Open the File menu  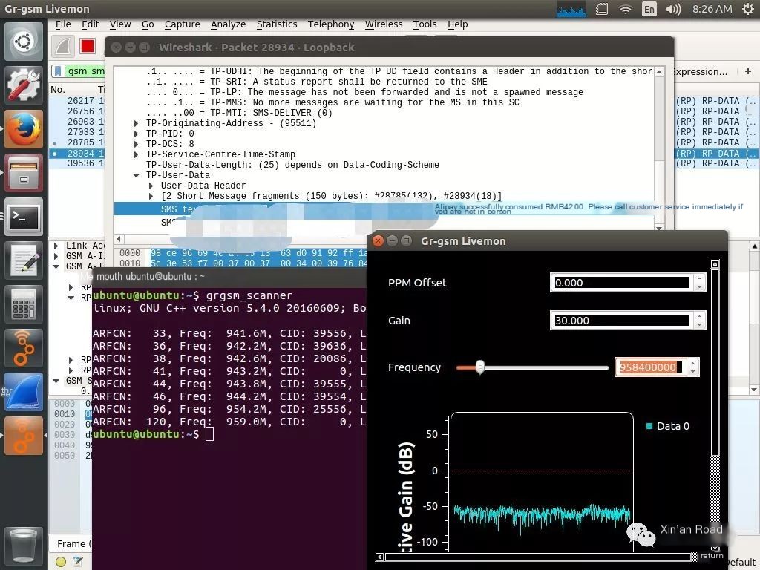[x=63, y=24]
